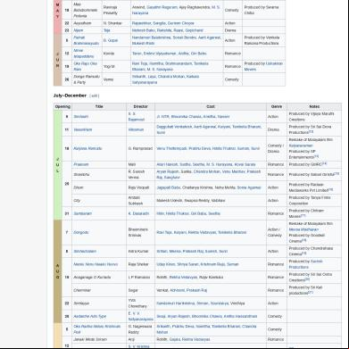Select the Anaganaga O Kurradu title text
Viewport: 349px width, 349px height.
click(x=92, y=278)
